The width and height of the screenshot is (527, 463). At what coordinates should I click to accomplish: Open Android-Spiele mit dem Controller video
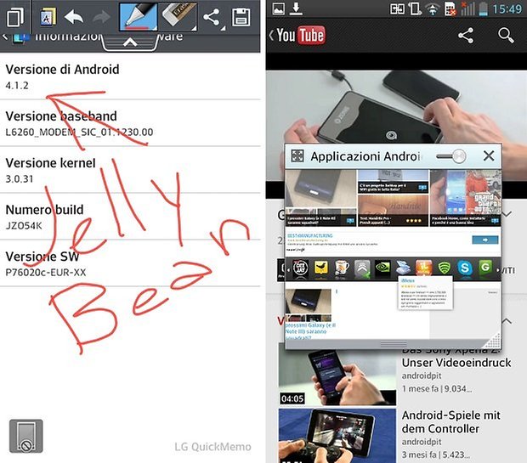451,422
